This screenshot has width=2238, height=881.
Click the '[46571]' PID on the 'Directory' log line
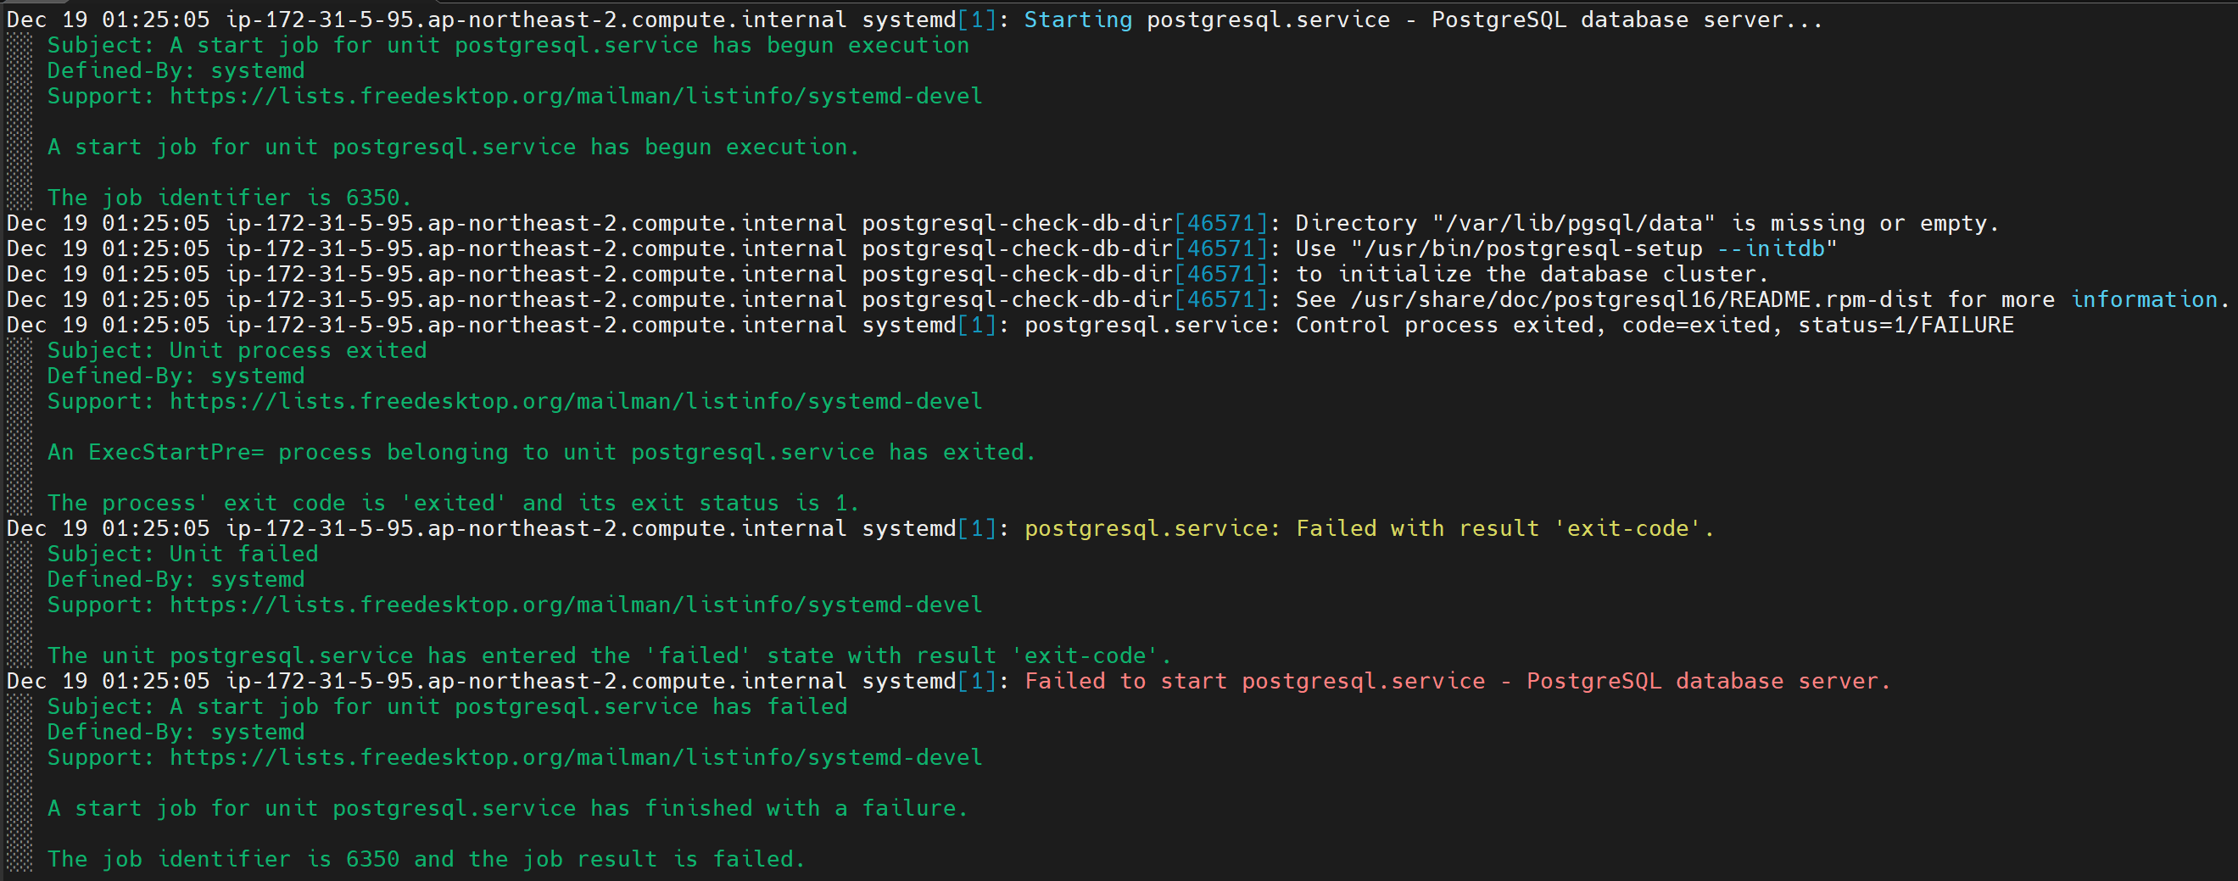[1220, 223]
